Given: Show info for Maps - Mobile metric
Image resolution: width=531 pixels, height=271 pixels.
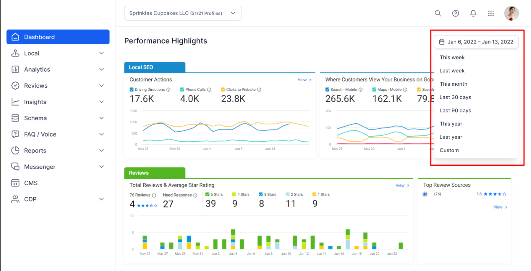Looking at the screenshot, I should pos(405,90).
